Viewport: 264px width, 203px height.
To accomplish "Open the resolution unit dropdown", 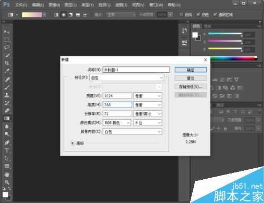I will point(148,114).
